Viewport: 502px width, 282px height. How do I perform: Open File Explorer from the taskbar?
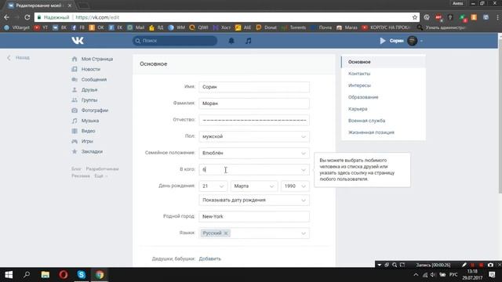45,275
